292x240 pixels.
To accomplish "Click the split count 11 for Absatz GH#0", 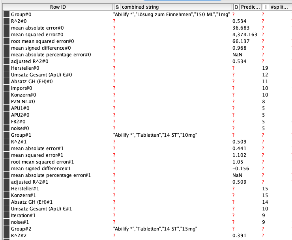I will point(265,82).
